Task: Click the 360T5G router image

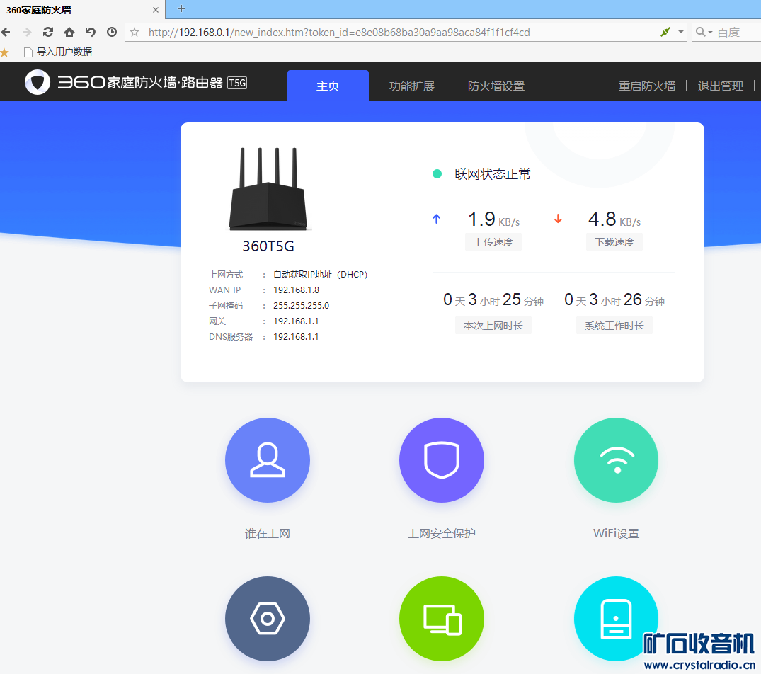Action: pyautogui.click(x=268, y=189)
